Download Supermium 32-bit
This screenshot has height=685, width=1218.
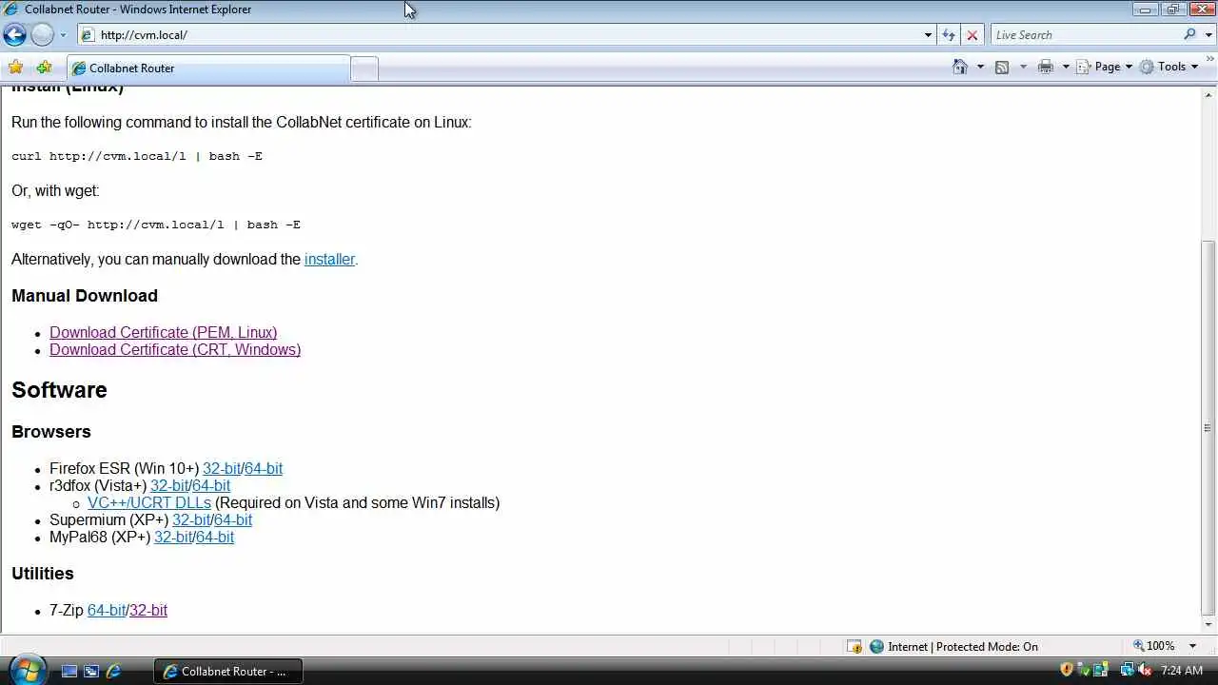[191, 519]
